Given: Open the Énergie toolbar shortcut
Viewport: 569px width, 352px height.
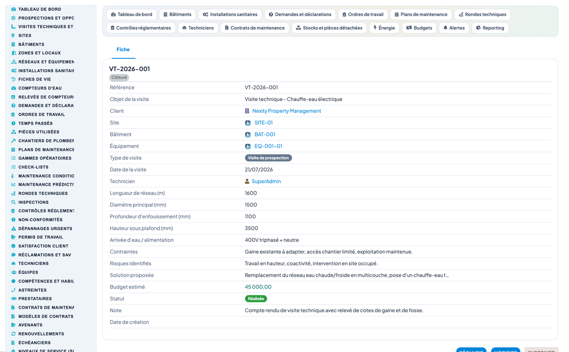Looking at the screenshot, I should (384, 28).
